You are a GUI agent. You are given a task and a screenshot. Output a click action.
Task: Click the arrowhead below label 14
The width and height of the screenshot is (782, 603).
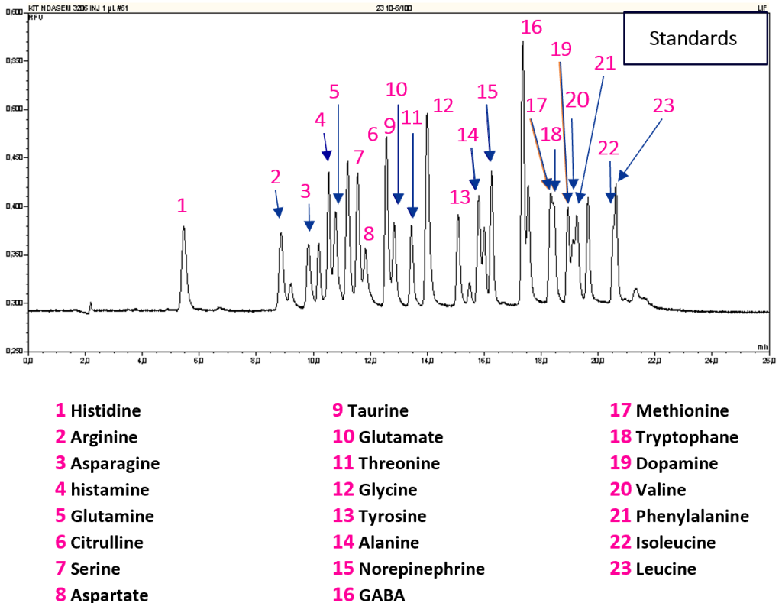click(474, 183)
